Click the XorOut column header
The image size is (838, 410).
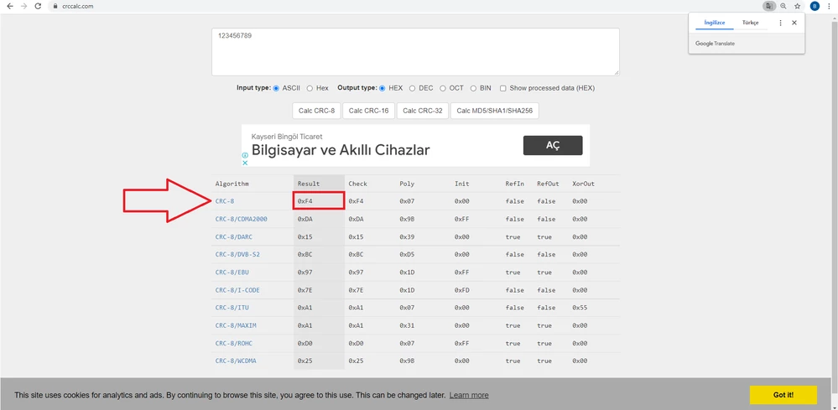[x=583, y=184]
